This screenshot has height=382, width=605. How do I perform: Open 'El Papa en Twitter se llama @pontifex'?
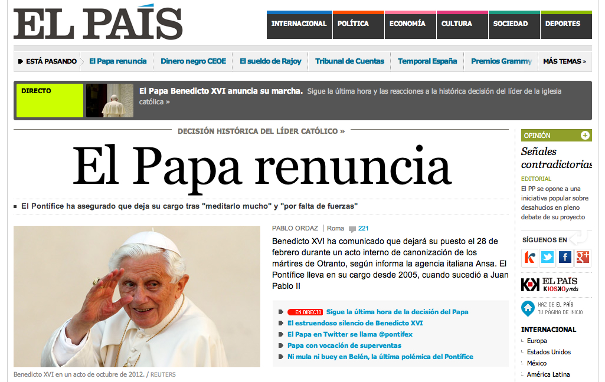(x=350, y=334)
